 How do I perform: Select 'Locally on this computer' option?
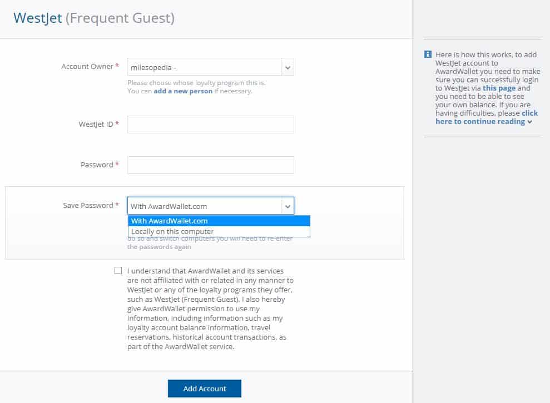219,232
